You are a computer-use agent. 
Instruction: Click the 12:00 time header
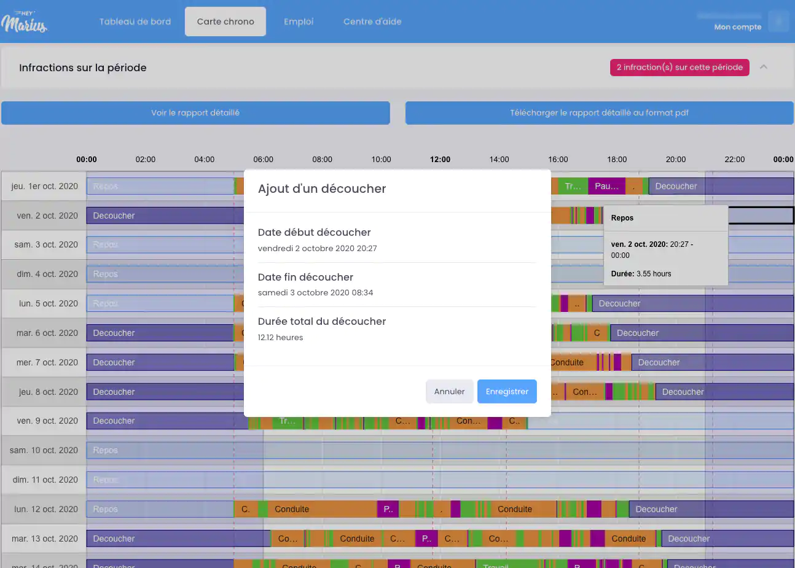pos(440,159)
